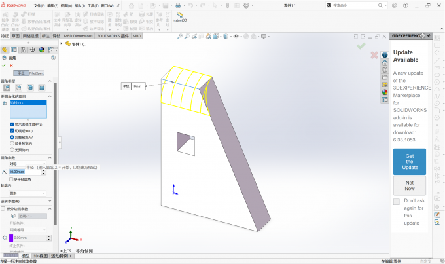Open 文件(F) menu

(x=39, y=5)
